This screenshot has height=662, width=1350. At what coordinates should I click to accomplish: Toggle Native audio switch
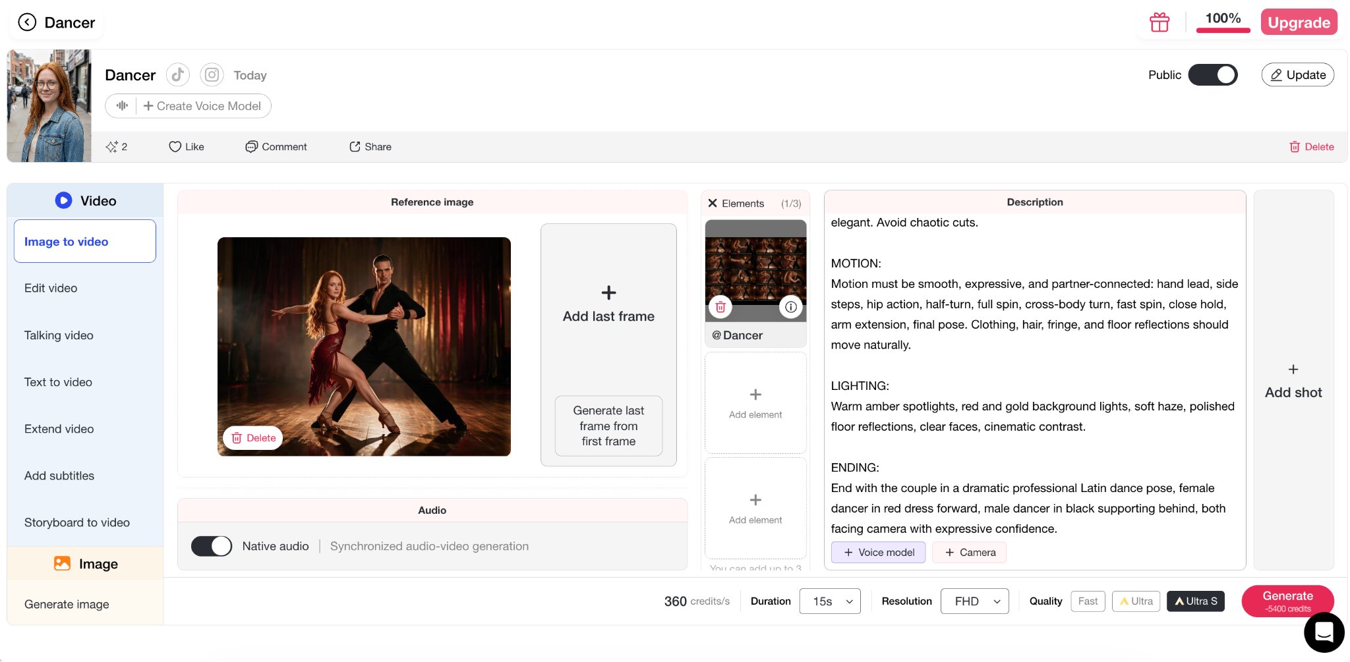[212, 546]
